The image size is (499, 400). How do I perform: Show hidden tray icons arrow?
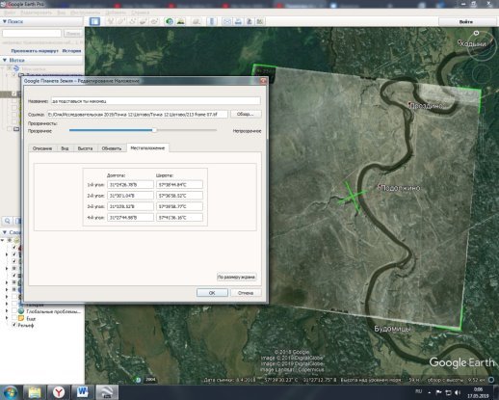click(x=430, y=392)
